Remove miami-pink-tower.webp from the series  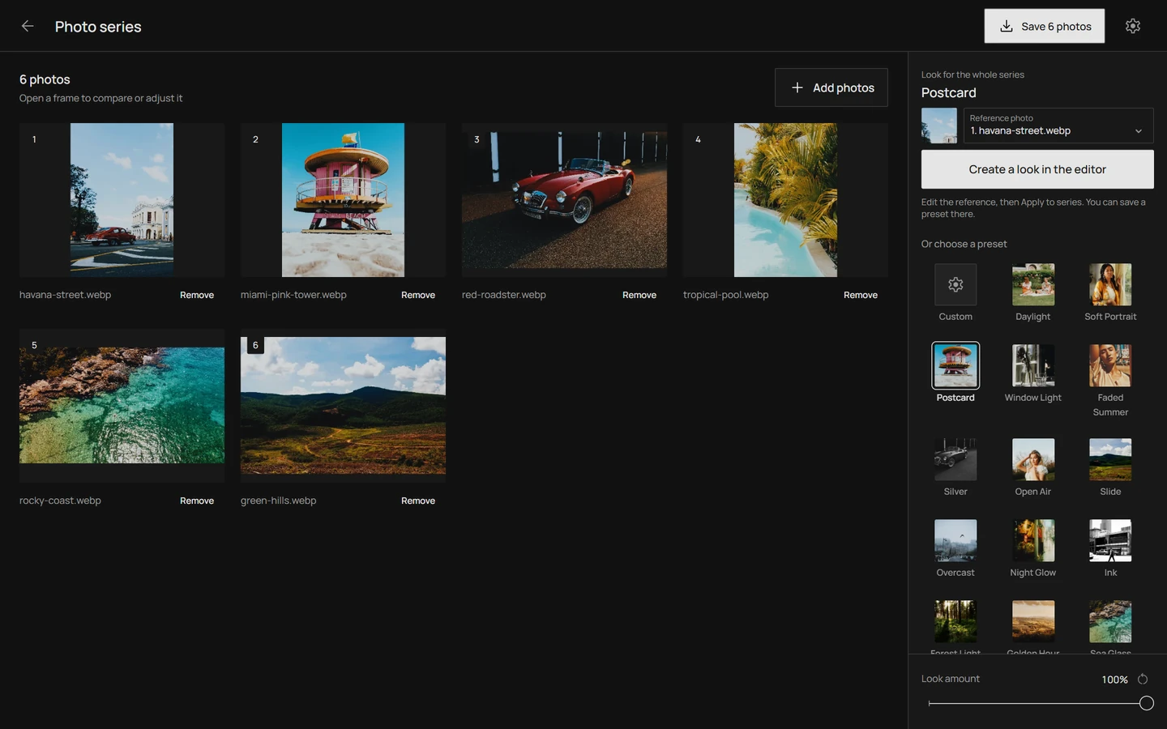(x=418, y=295)
